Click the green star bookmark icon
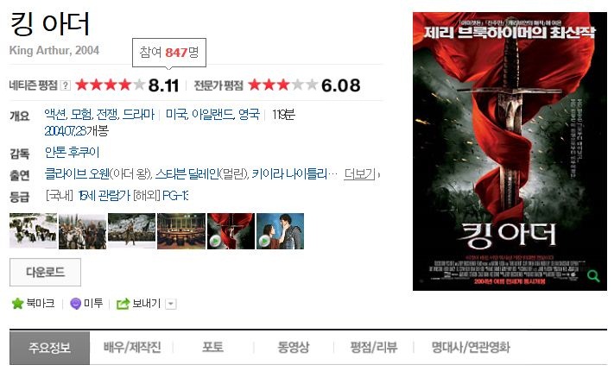 click(17, 304)
